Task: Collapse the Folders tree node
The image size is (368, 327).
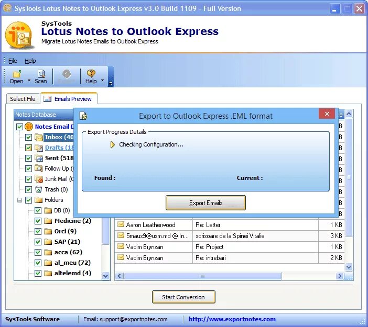Action: [x=20, y=200]
